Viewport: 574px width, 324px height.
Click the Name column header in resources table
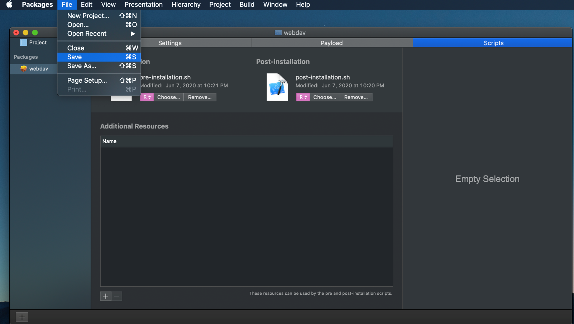click(247, 141)
